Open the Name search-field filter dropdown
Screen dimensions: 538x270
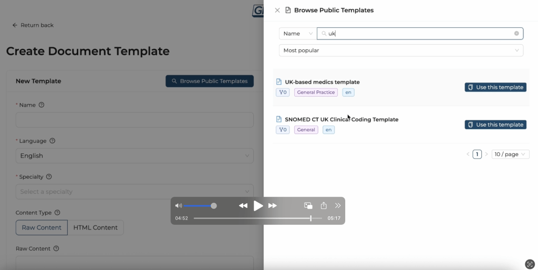(297, 34)
